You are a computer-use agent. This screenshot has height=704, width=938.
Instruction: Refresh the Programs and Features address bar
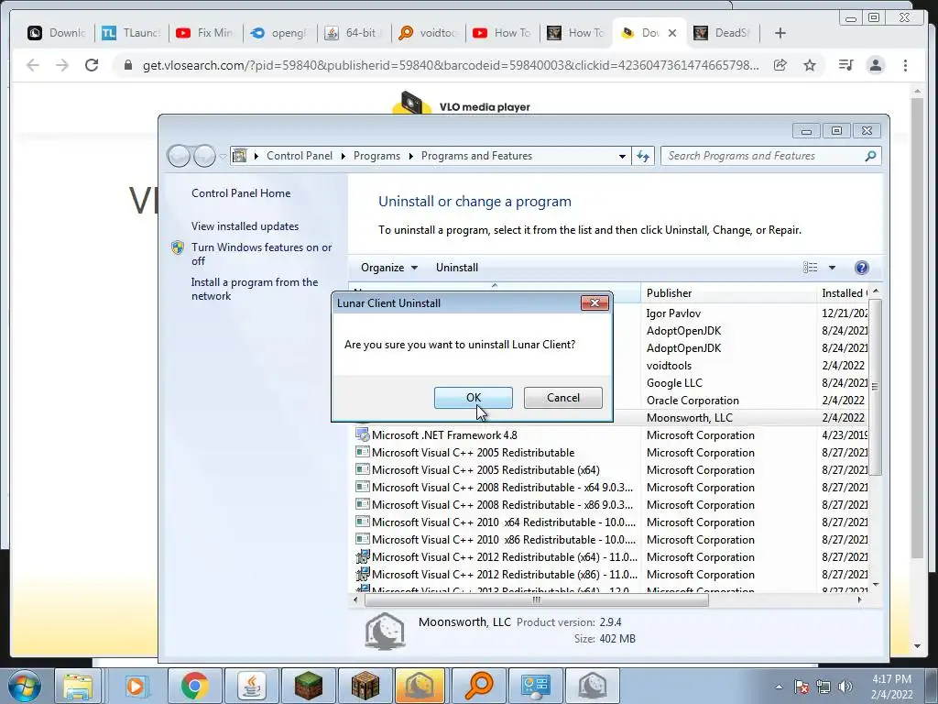point(643,156)
